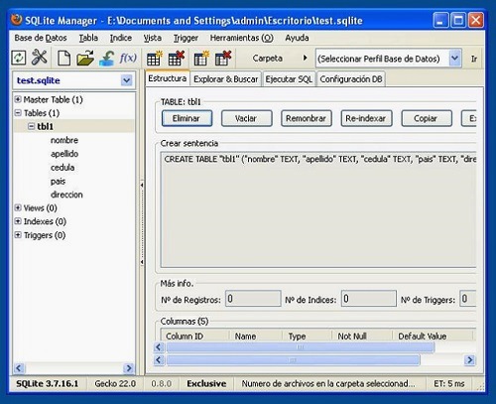Click the Re-indexar button

366,118
